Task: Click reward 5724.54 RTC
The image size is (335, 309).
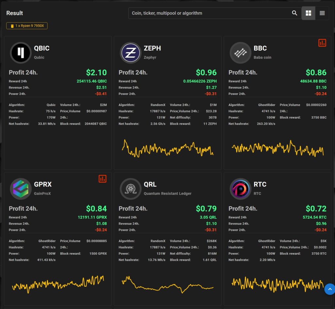Action: 314,217
